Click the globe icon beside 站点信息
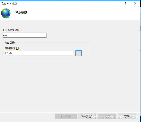 6,13
